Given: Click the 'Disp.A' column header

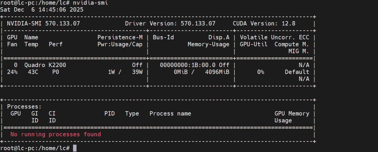Looking at the screenshot, I should pyautogui.click(x=219, y=37).
